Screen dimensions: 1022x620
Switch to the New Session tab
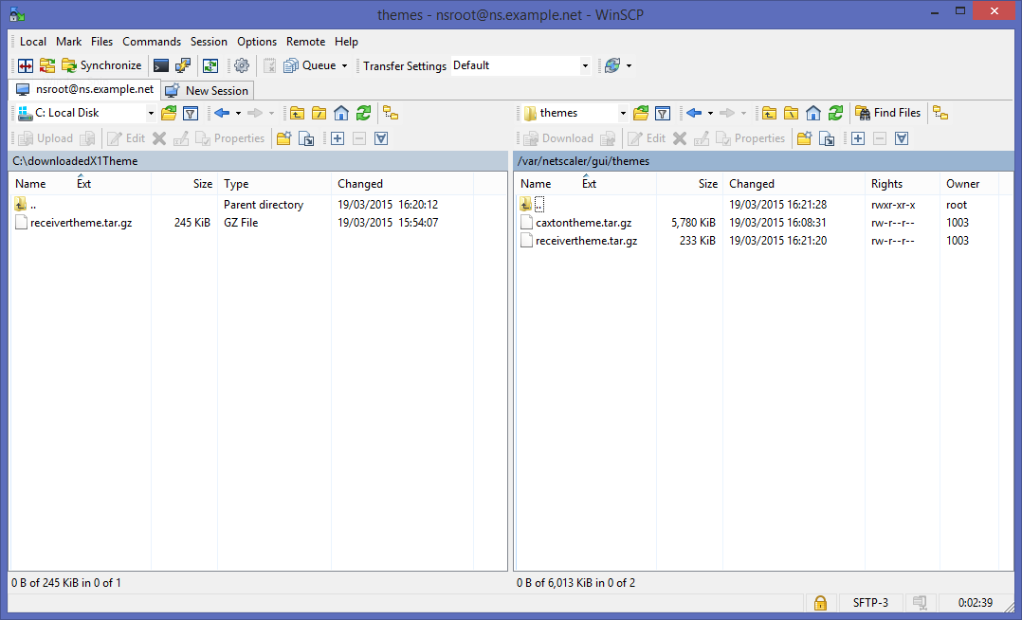pyautogui.click(x=208, y=91)
